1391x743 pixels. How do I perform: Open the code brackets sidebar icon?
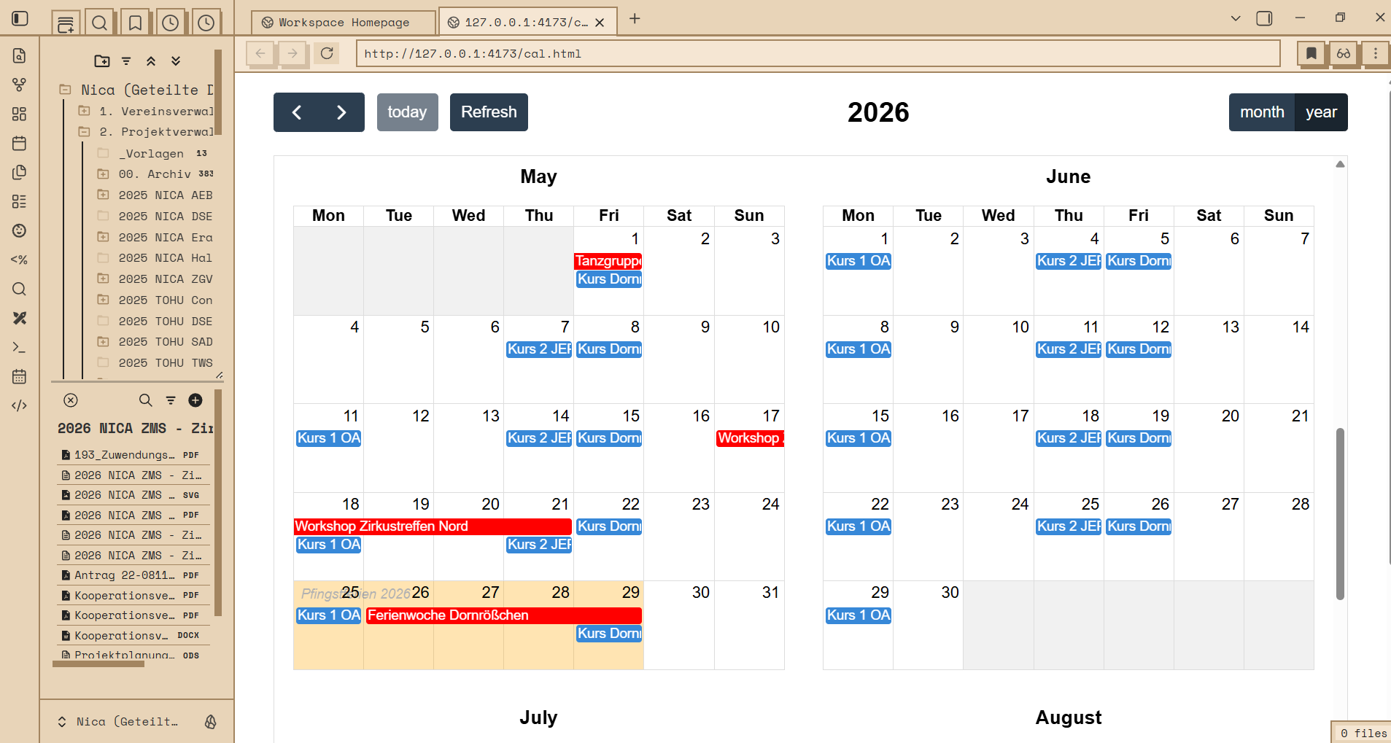point(20,405)
